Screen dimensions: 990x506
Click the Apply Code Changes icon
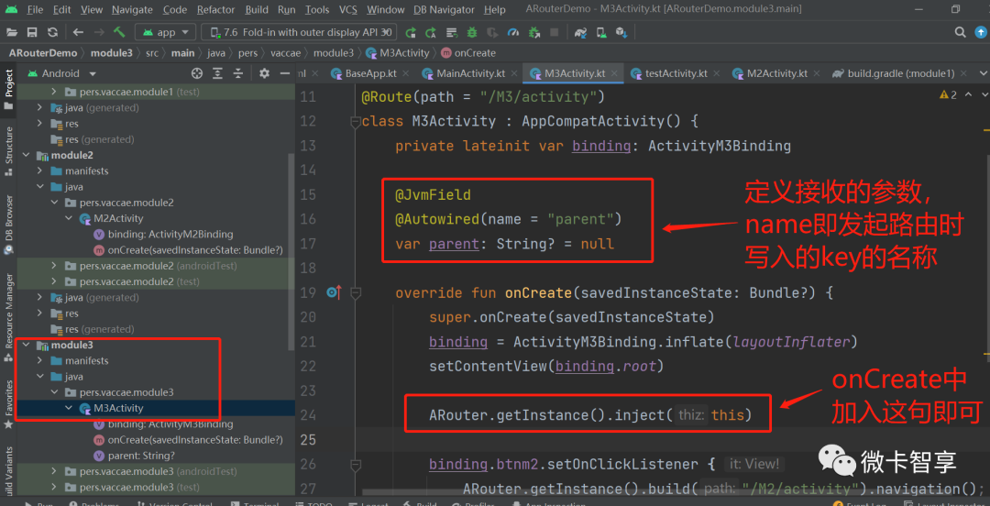click(x=451, y=32)
